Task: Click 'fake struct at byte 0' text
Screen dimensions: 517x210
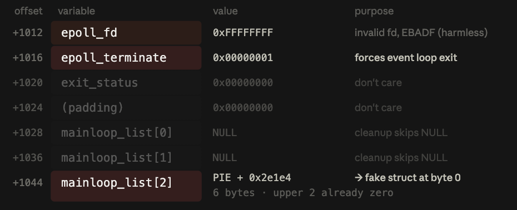Action: coord(413,178)
